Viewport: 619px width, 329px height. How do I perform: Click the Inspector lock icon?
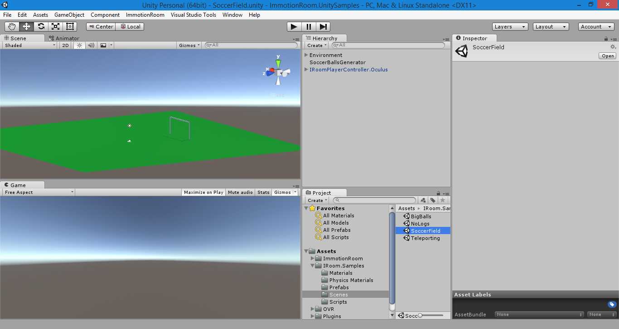pyautogui.click(x=606, y=38)
